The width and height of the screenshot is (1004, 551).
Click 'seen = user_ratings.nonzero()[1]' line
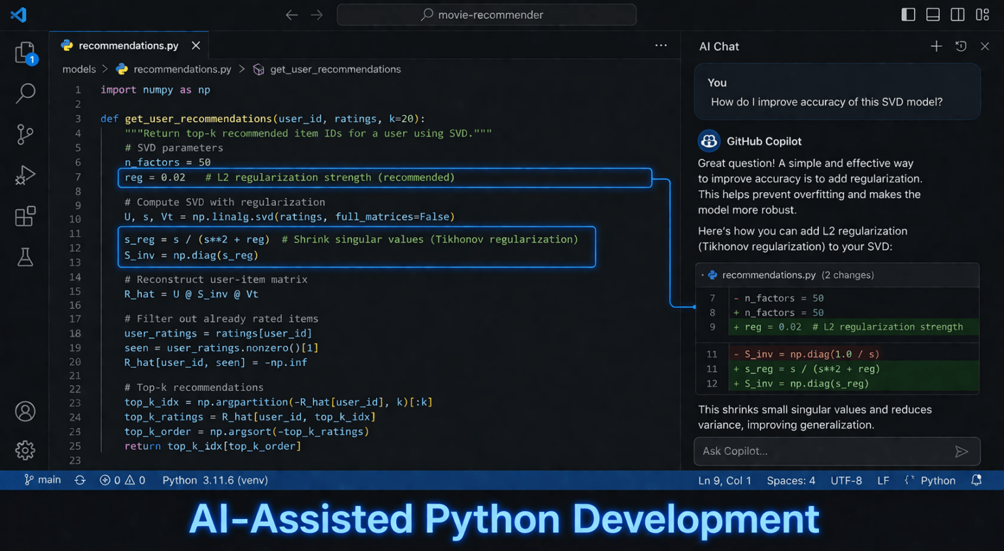222,348
